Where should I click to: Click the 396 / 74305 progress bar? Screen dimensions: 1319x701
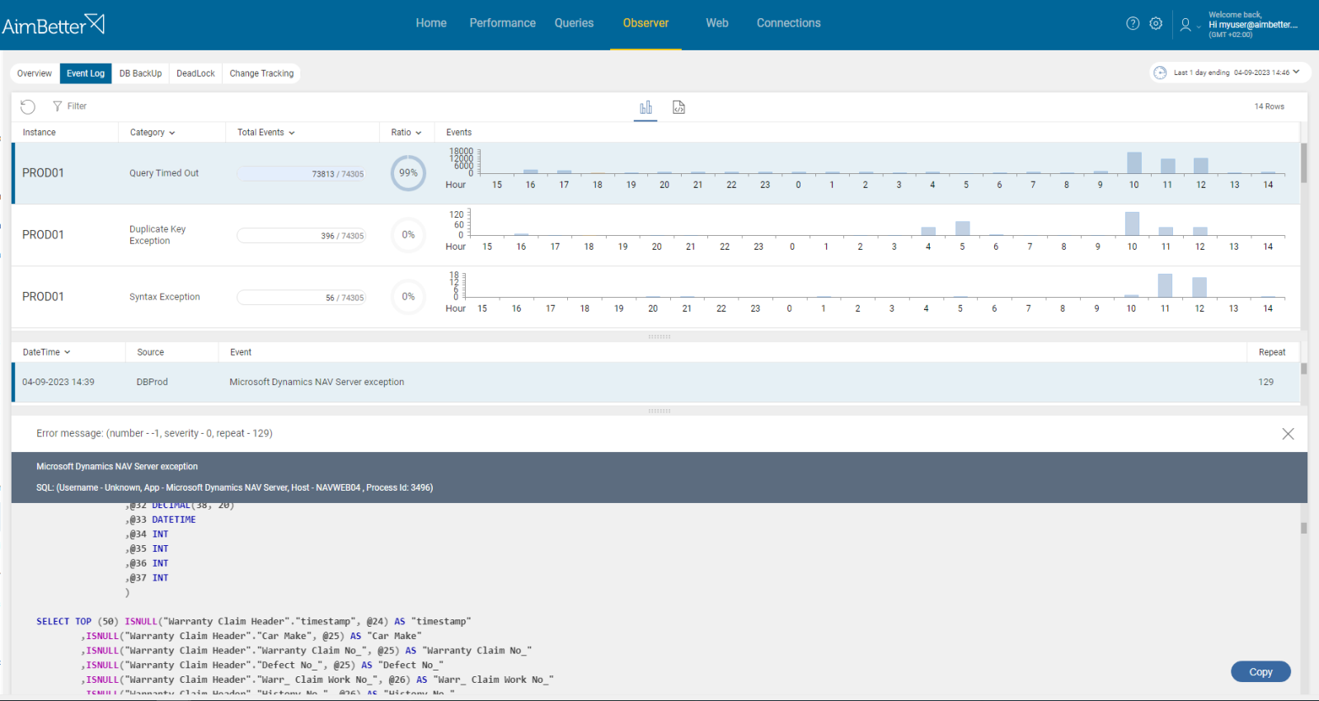(x=301, y=236)
